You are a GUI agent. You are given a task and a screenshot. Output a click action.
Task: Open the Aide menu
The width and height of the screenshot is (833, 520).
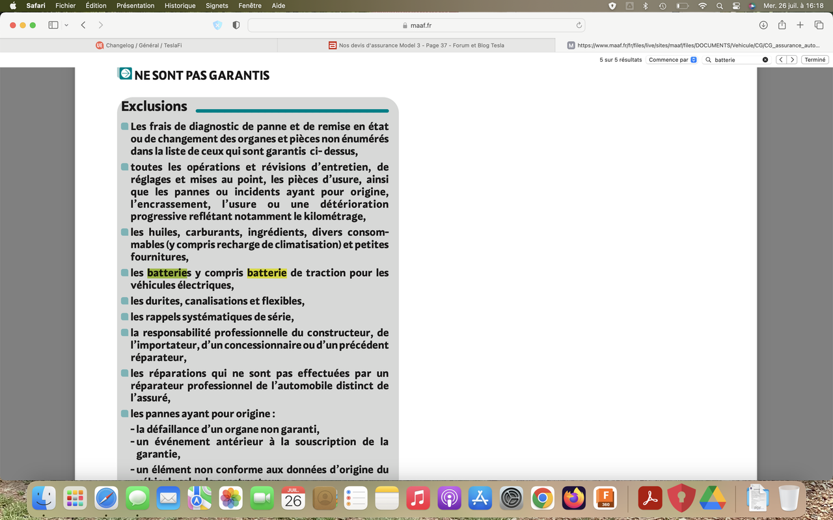[279, 6]
